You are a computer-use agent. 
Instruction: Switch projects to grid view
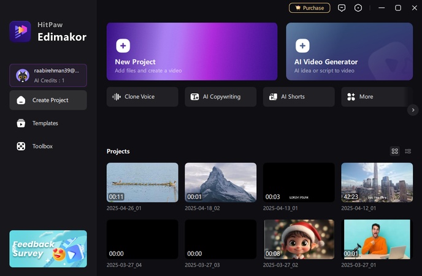(x=395, y=151)
